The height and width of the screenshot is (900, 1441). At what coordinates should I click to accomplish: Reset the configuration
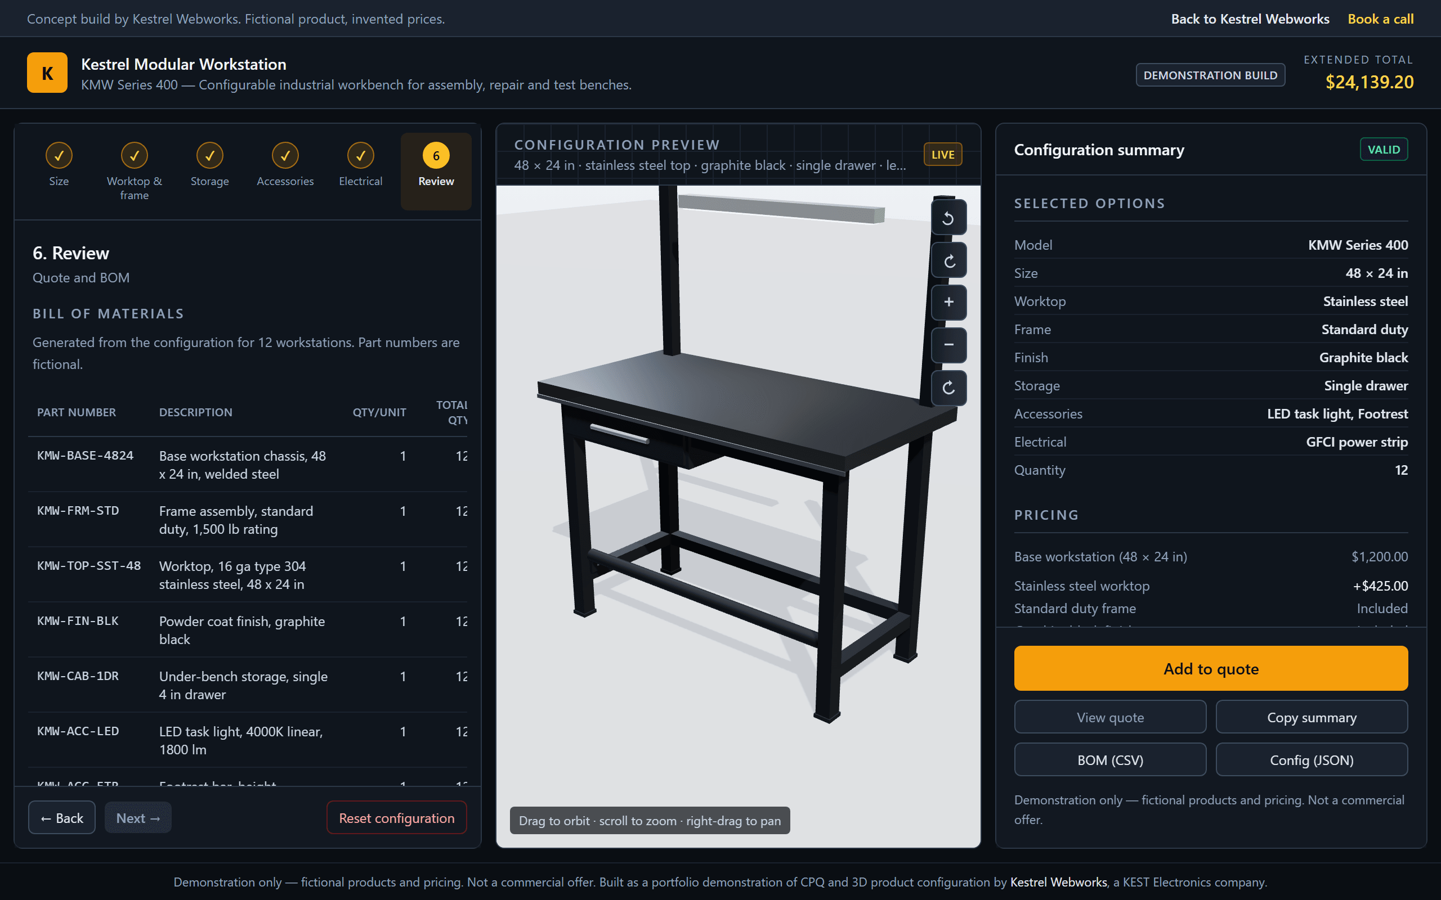point(397,818)
